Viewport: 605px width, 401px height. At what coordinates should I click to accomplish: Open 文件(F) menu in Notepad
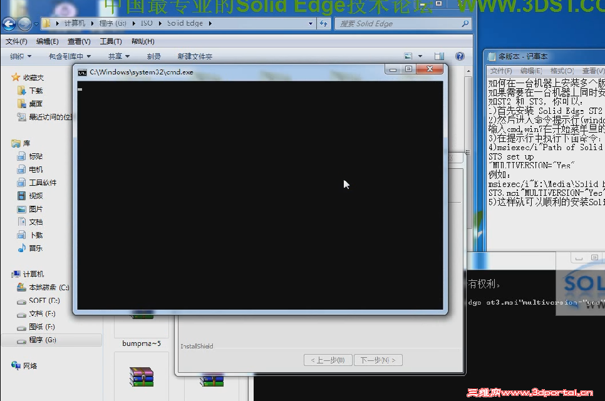click(501, 71)
